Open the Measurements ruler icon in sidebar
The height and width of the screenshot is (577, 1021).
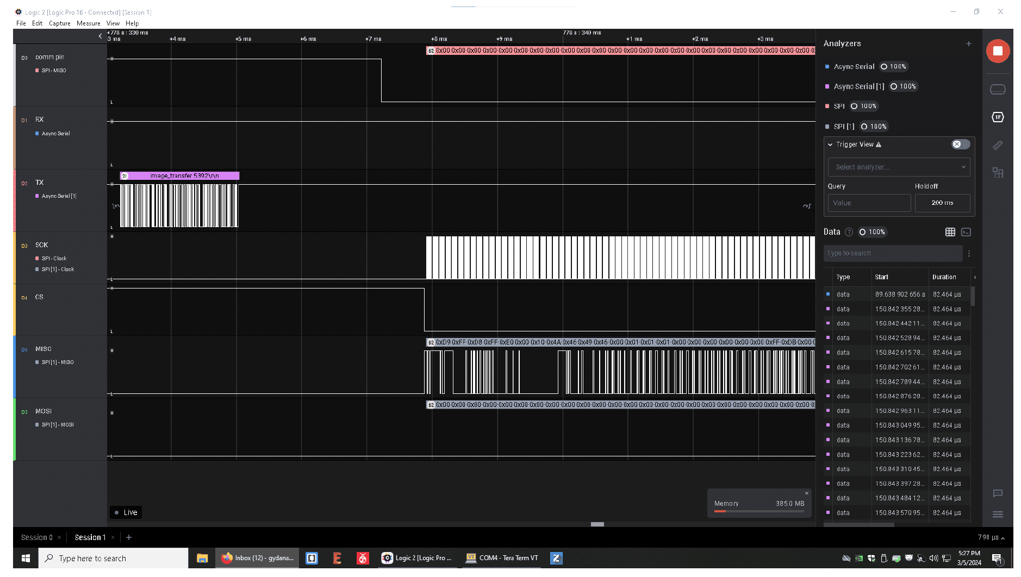coord(998,145)
